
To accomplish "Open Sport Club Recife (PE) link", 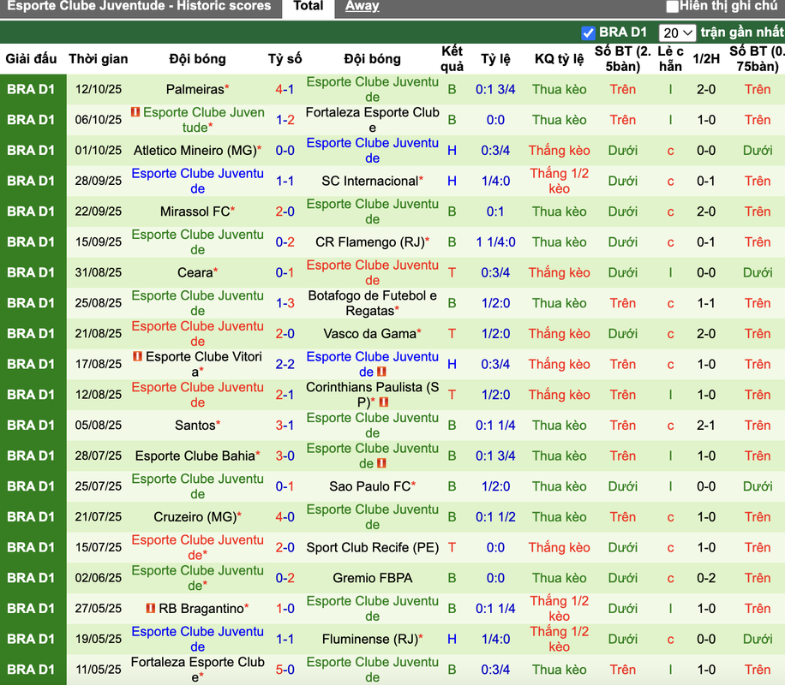I will point(372,547).
